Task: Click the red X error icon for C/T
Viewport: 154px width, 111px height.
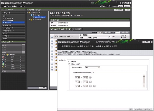Action: [x=3, y=57]
